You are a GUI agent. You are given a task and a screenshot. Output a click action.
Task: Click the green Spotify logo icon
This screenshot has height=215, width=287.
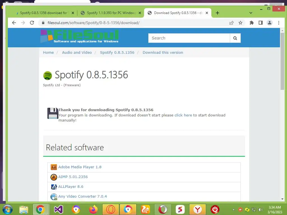tap(48, 76)
